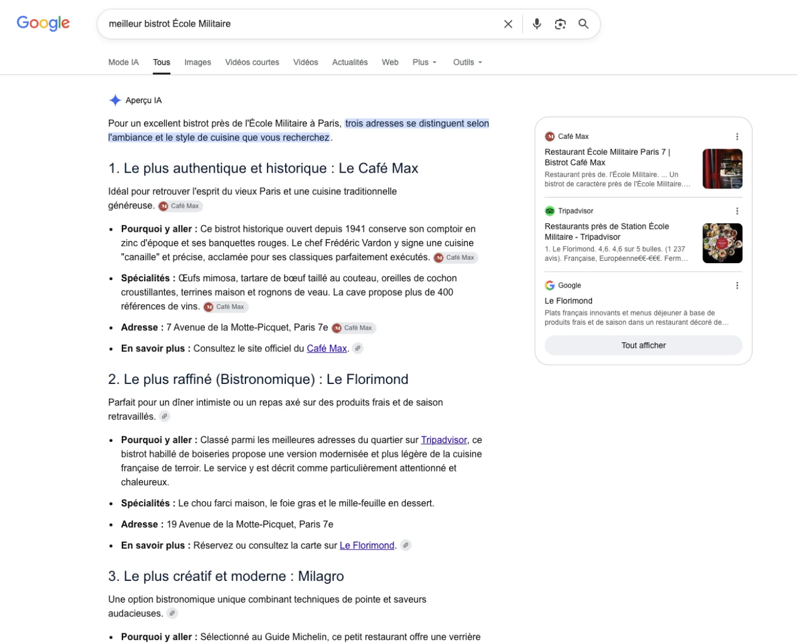Go to the Google logo homepage

(x=43, y=23)
